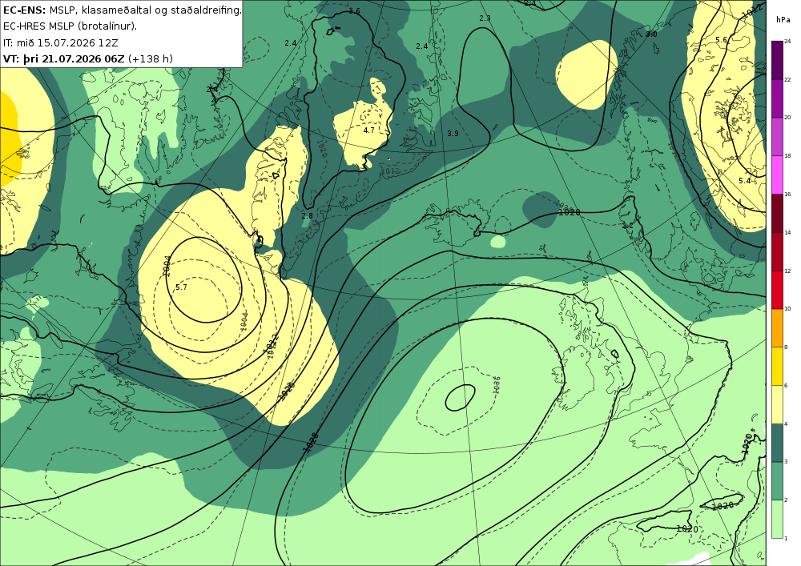Click the 1036 isobar label in the high
801x566 pixels.
pyautogui.click(x=496, y=385)
